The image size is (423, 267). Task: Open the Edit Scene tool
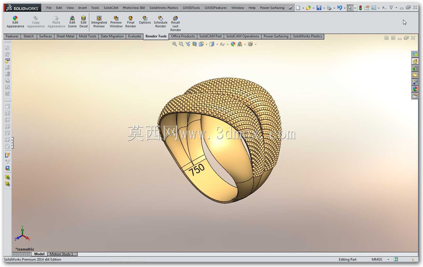pos(72,22)
